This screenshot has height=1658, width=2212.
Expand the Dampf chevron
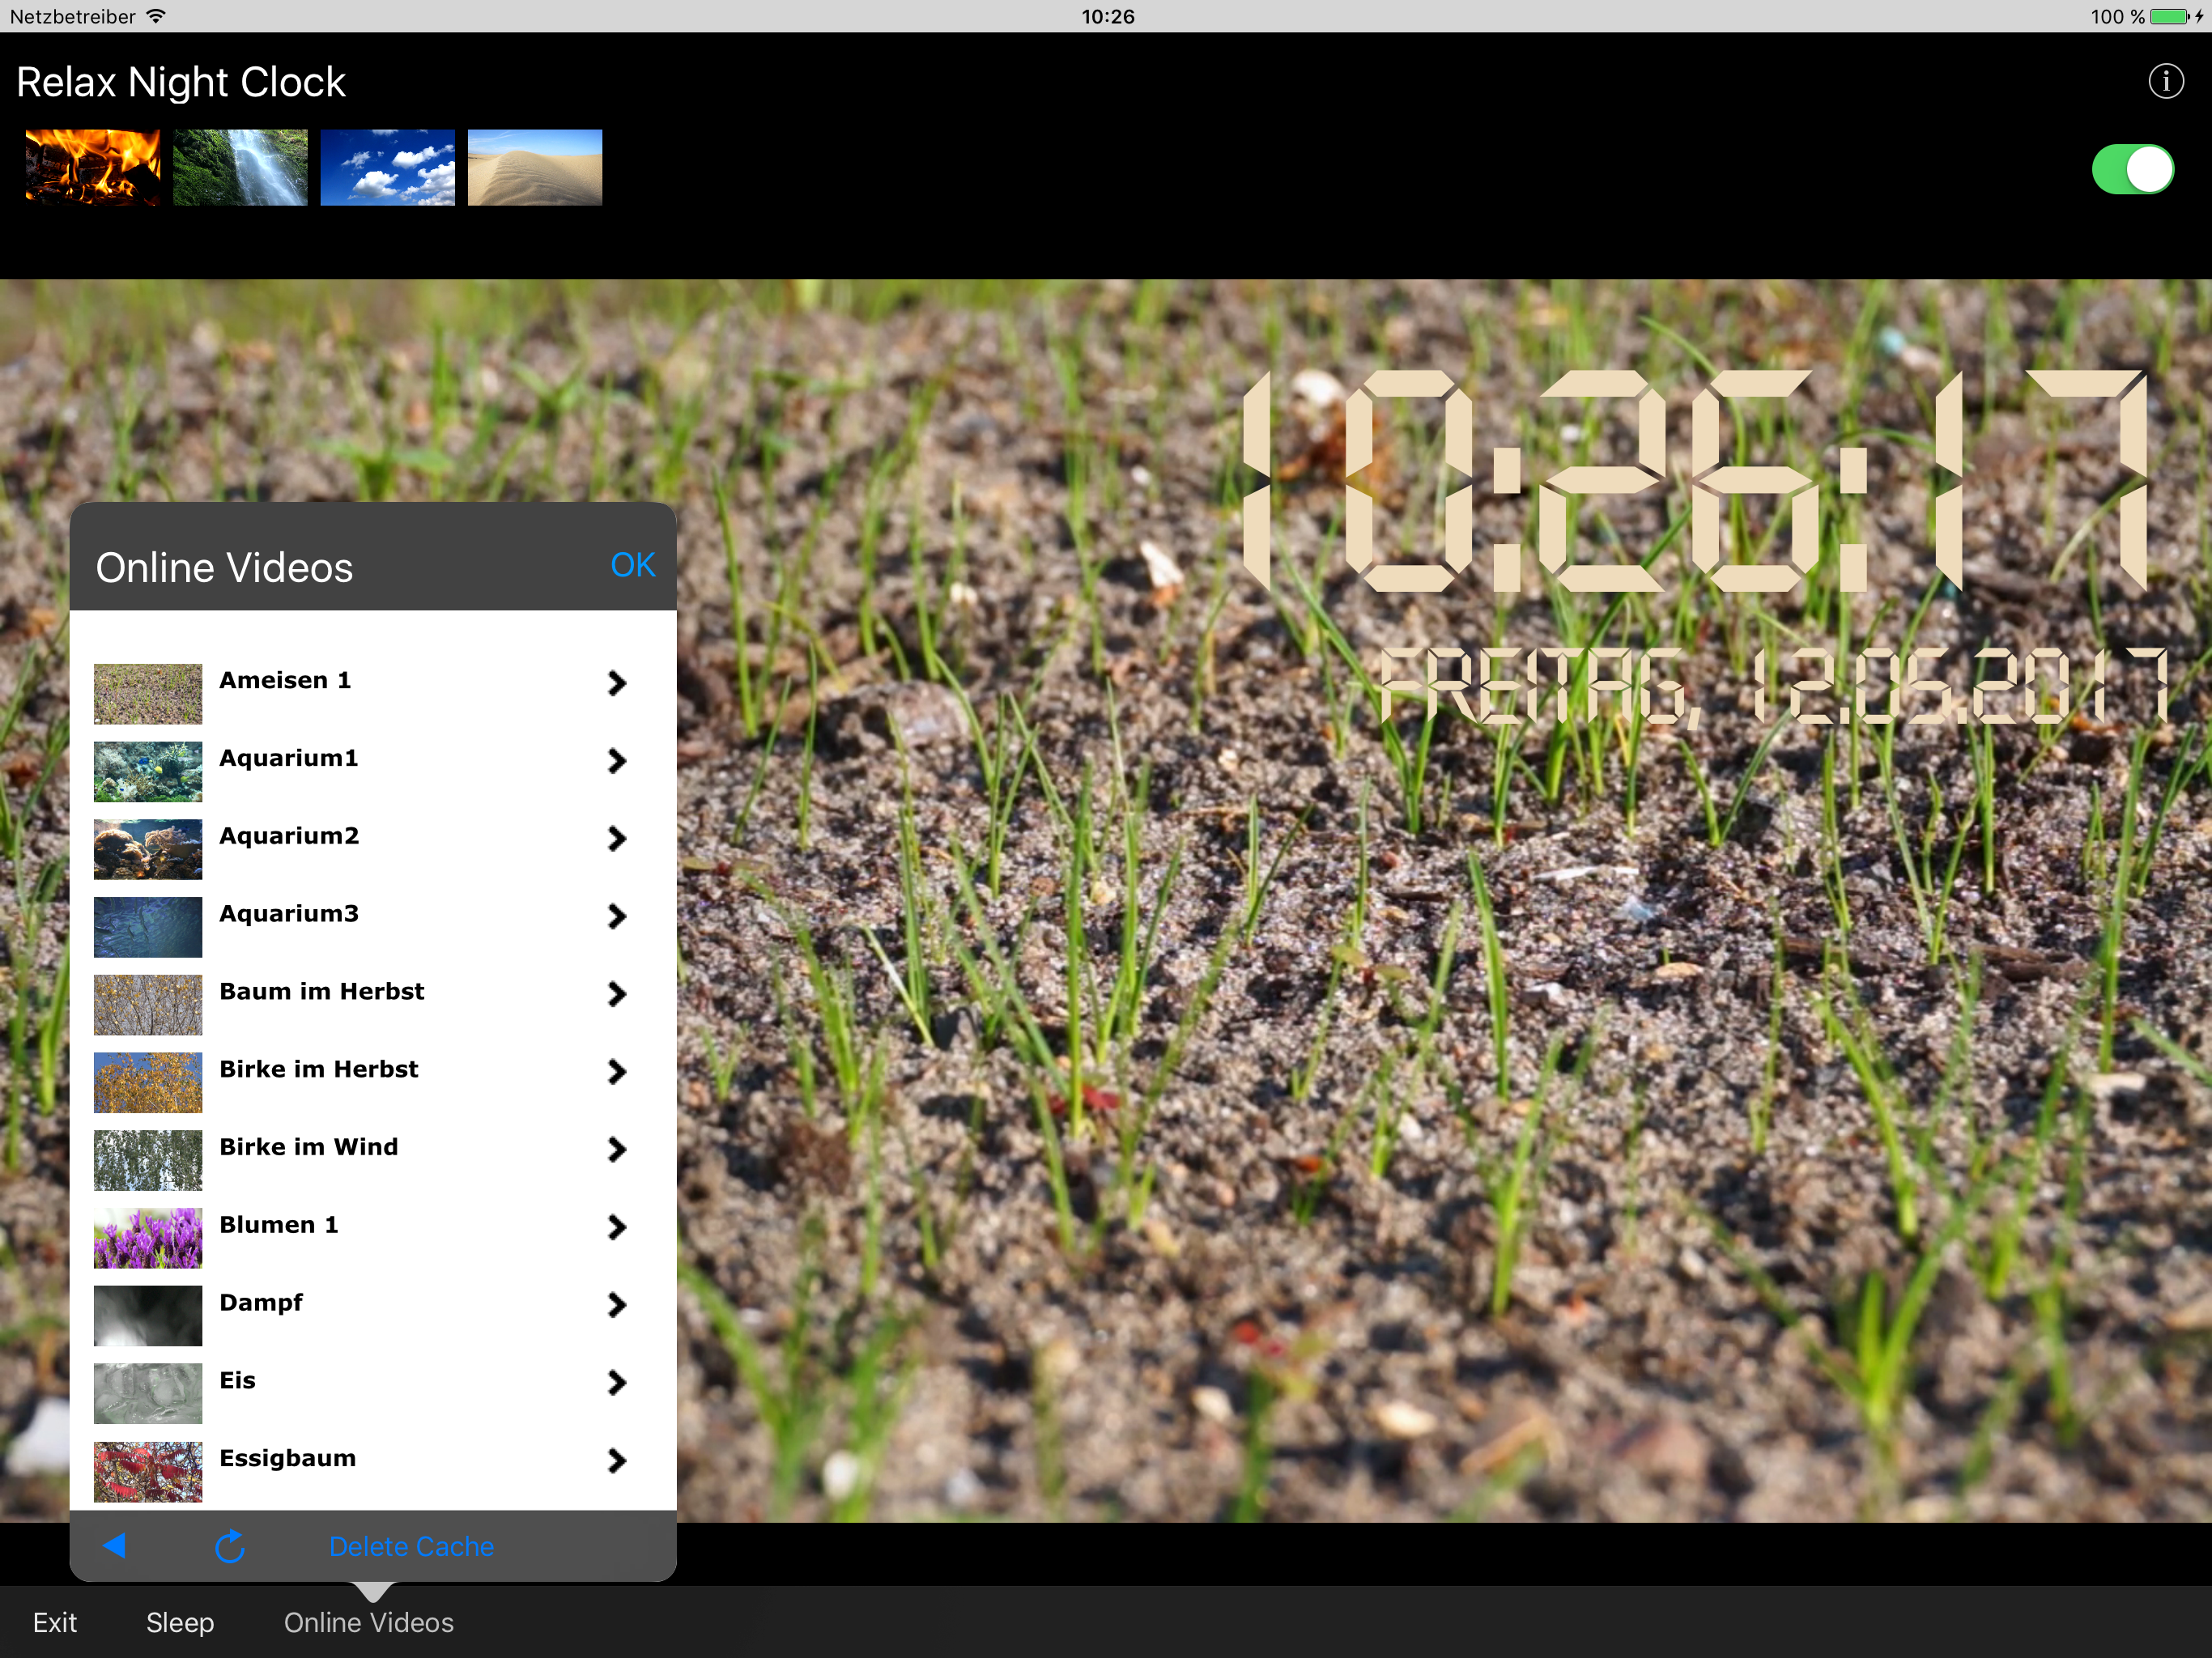617,1305
